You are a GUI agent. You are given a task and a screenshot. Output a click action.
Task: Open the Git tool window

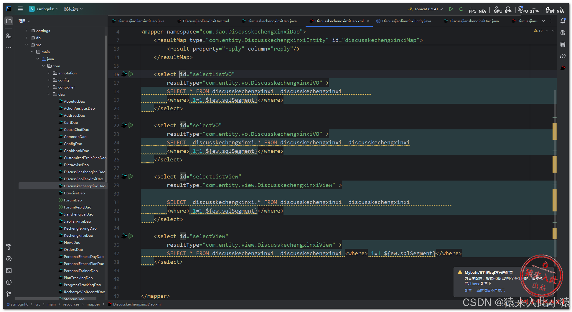9,294
